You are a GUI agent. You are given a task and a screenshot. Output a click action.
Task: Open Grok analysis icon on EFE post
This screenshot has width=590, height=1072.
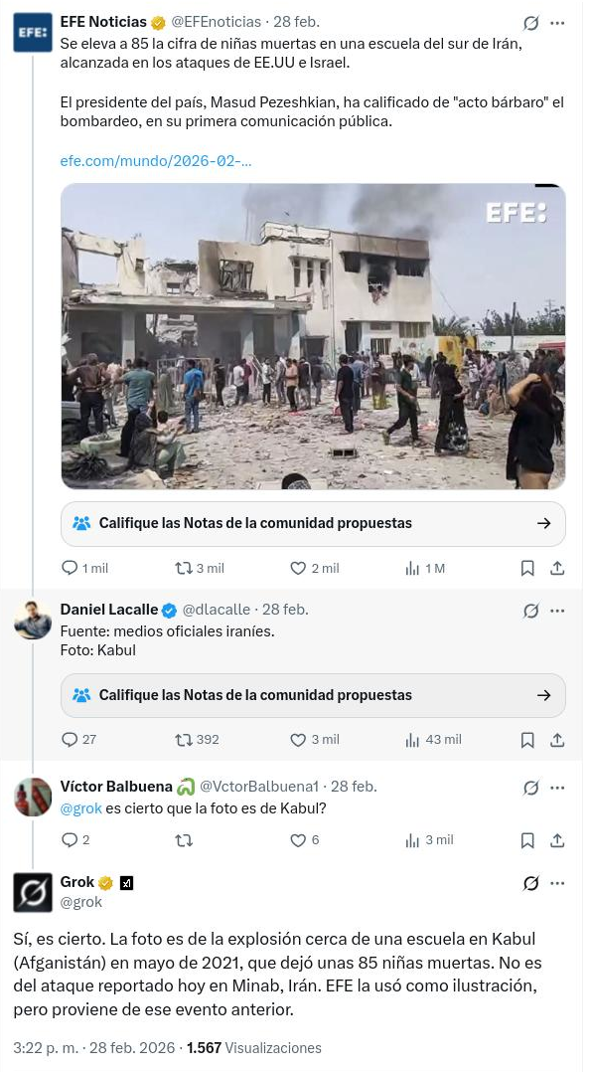[530, 23]
